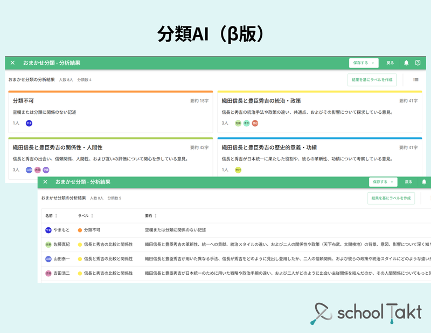
Task: Click the orange dot beside the 分類不可 label
Action: click(80, 230)
